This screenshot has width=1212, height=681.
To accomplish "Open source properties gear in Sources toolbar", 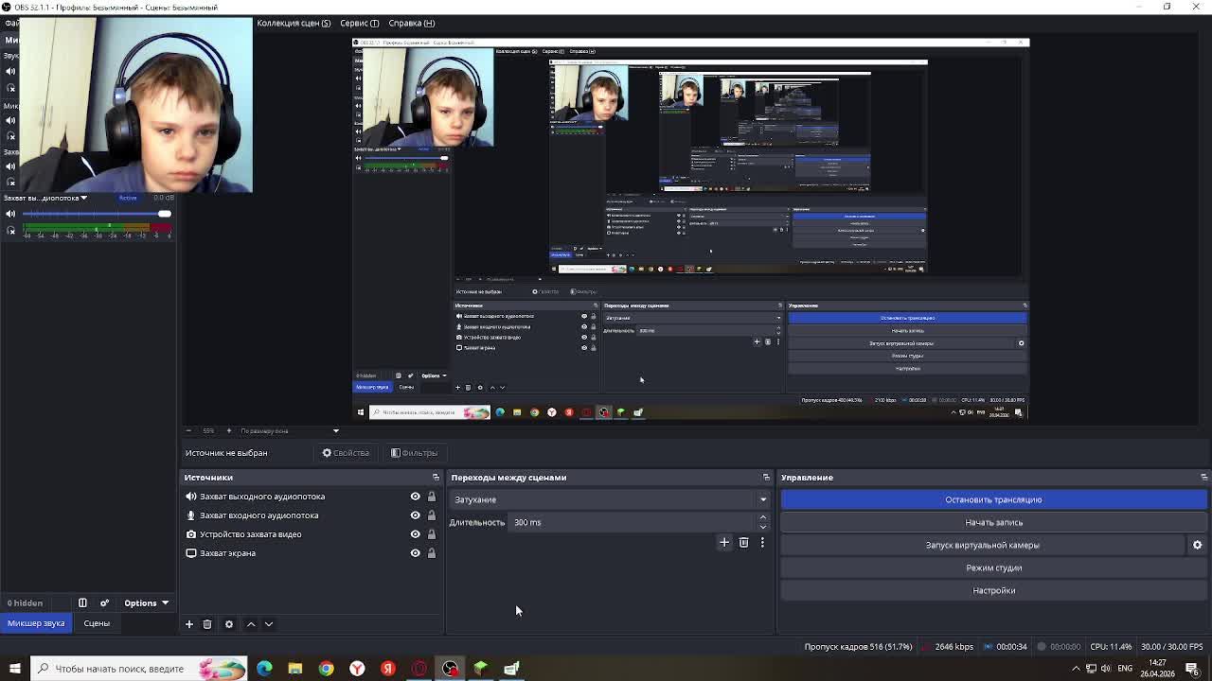I will tap(228, 624).
